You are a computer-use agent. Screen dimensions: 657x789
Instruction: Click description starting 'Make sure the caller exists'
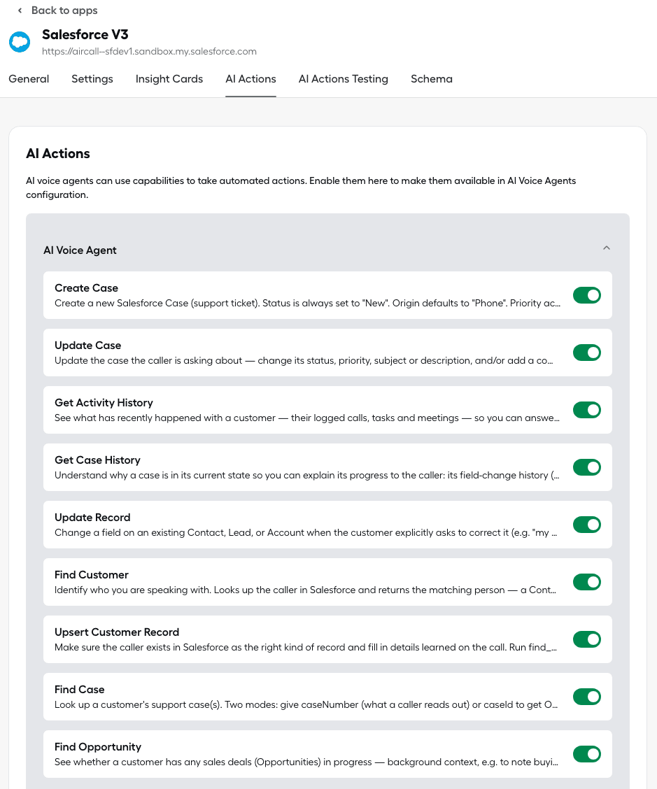306,647
